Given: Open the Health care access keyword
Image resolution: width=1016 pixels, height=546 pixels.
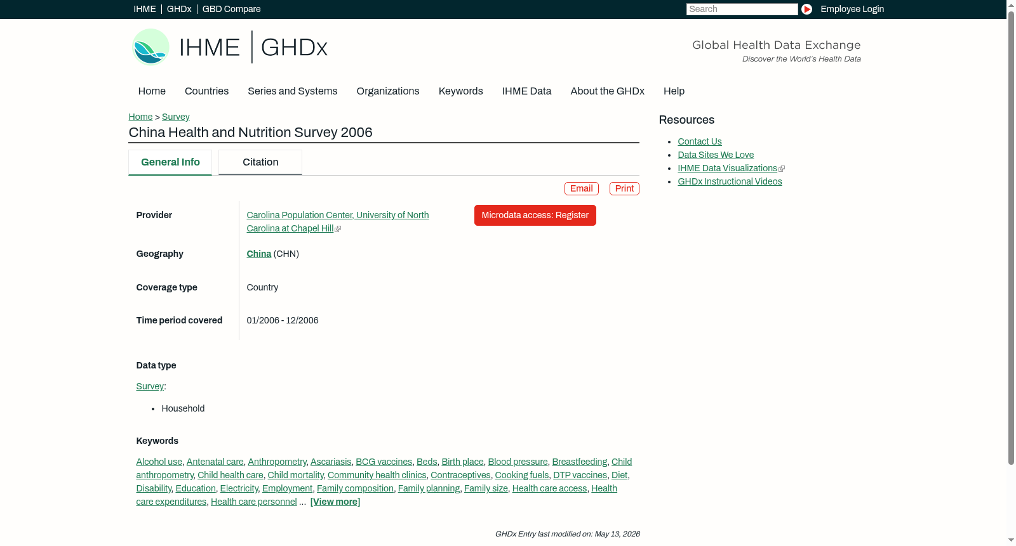Looking at the screenshot, I should [550, 488].
